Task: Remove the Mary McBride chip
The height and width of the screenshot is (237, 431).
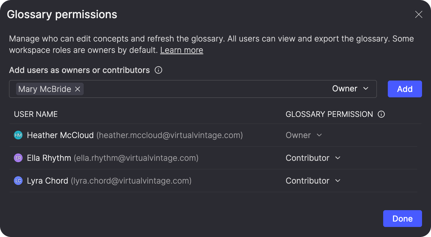Action: 78,89
